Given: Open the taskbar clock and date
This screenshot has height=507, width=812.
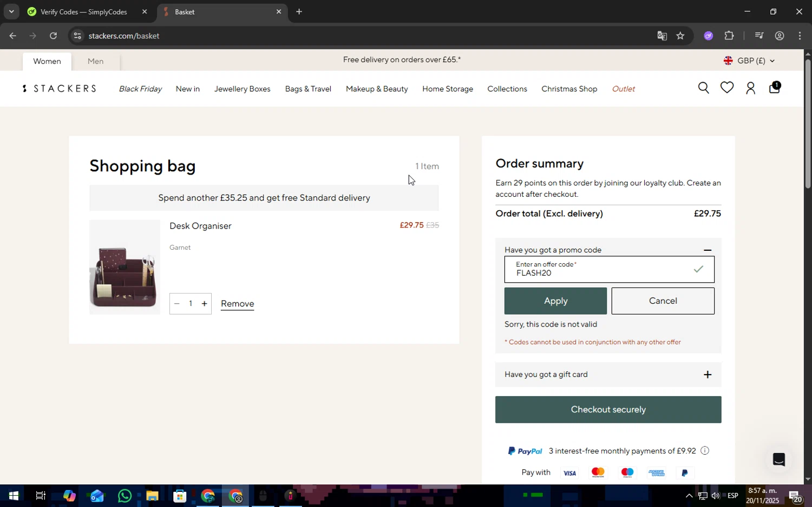Looking at the screenshot, I should [x=763, y=496].
